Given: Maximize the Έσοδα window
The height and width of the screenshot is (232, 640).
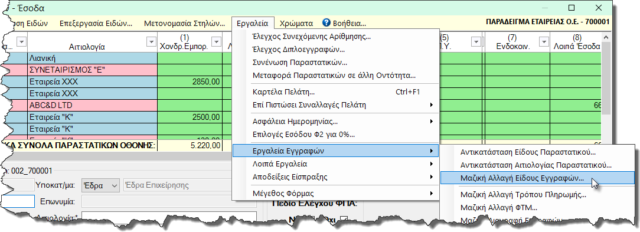Looking at the screenshot, I should point(572,8).
